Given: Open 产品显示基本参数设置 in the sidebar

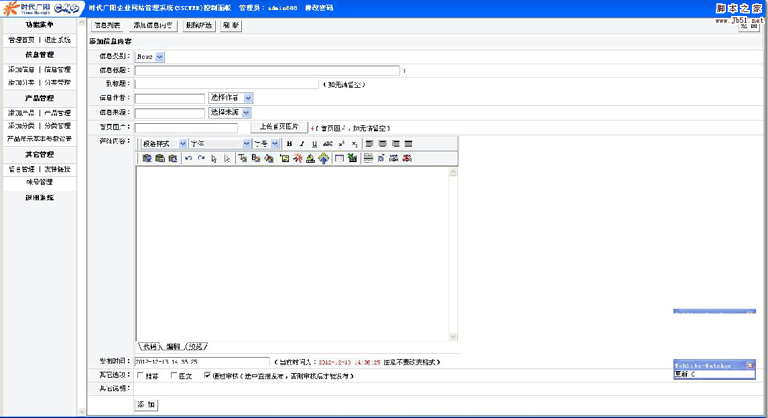Looking at the screenshot, I should [39, 139].
